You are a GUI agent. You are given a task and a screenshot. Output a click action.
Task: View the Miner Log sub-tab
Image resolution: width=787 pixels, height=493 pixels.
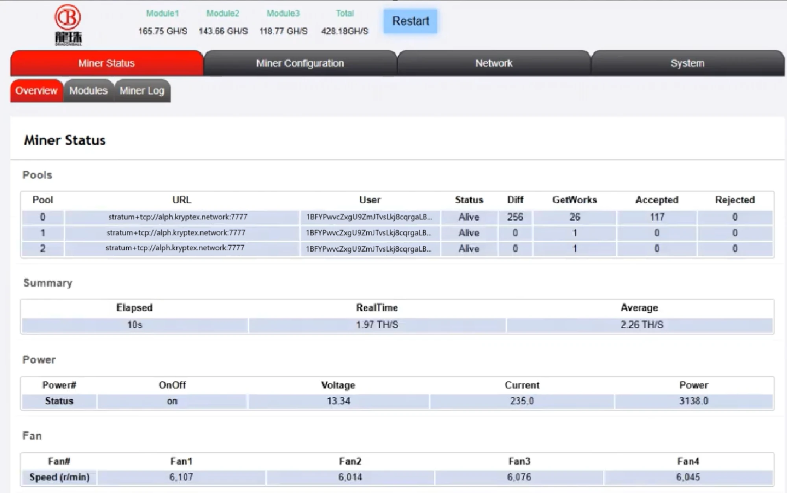pos(142,91)
